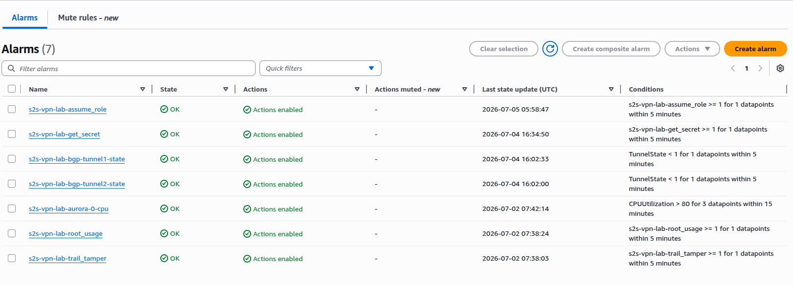The image size is (793, 285).
Task: Open the s2s-vpn-lab-aurora-0-cpu alarm link
Action: 68,209
